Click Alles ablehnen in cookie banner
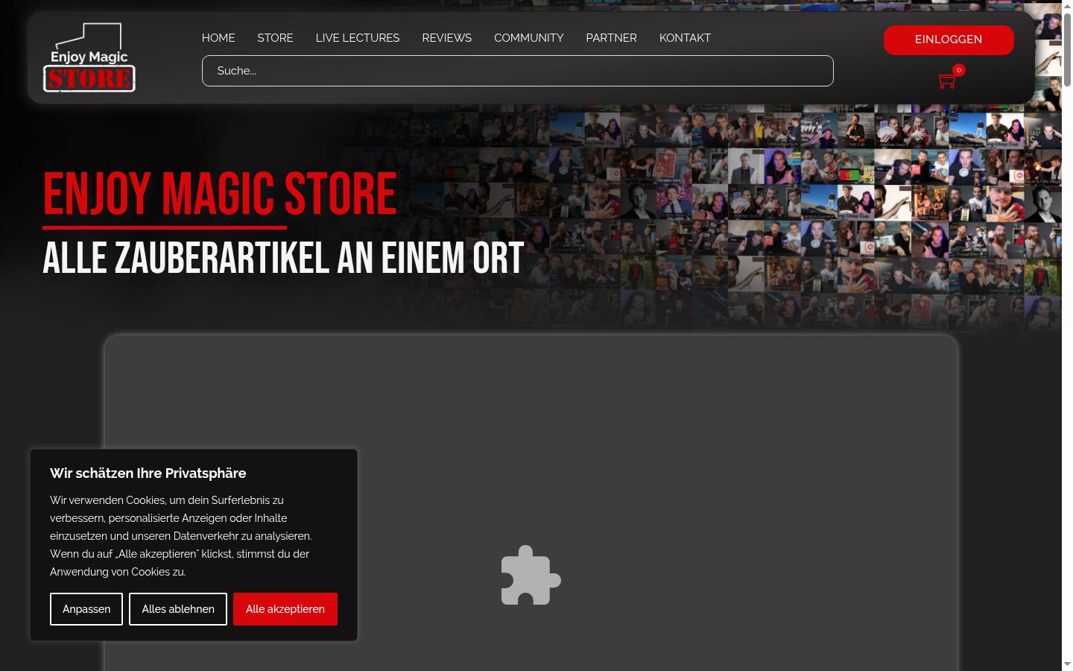Viewport: 1073px width, 671px height. 178,609
